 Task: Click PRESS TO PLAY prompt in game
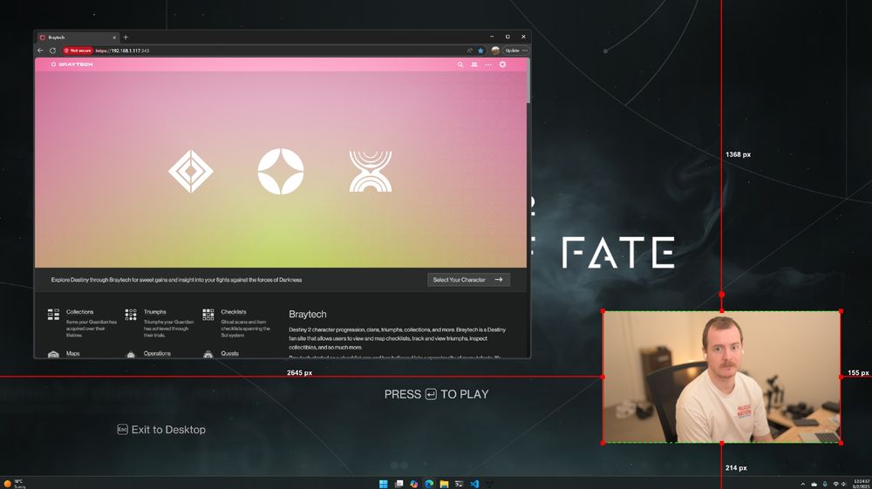[x=437, y=394]
